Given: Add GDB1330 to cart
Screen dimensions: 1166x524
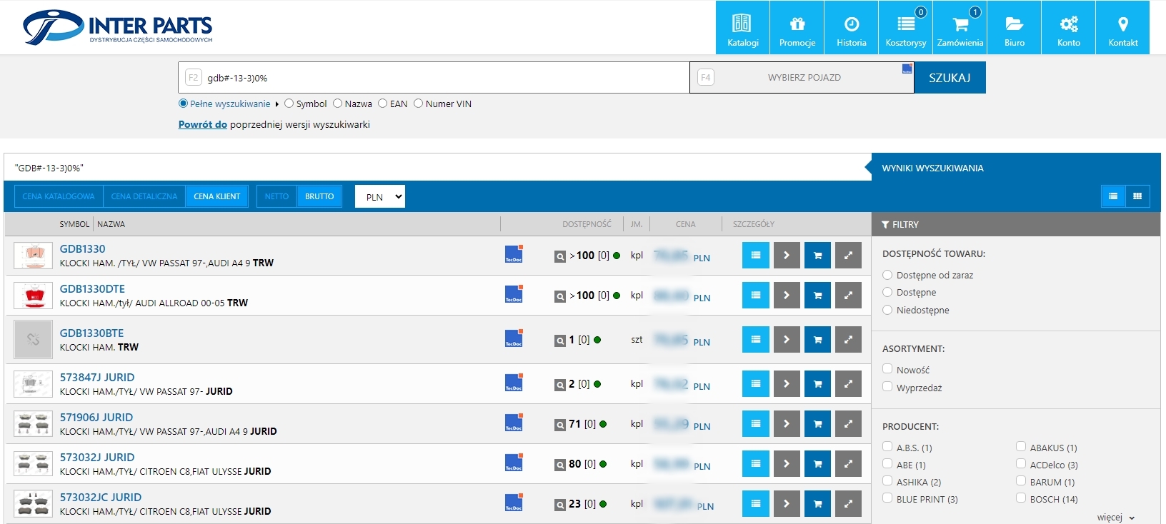Looking at the screenshot, I should click(817, 256).
